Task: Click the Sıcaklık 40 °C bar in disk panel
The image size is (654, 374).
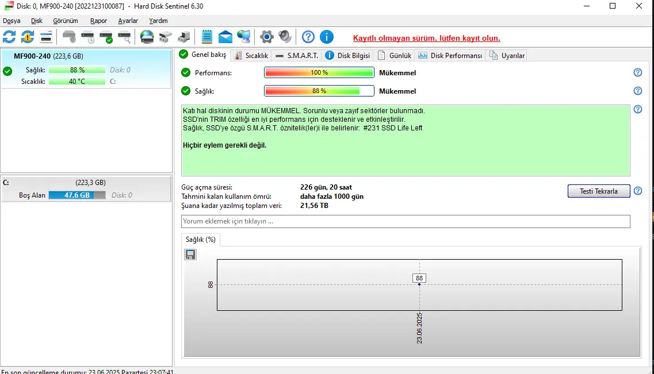Action: [x=77, y=81]
